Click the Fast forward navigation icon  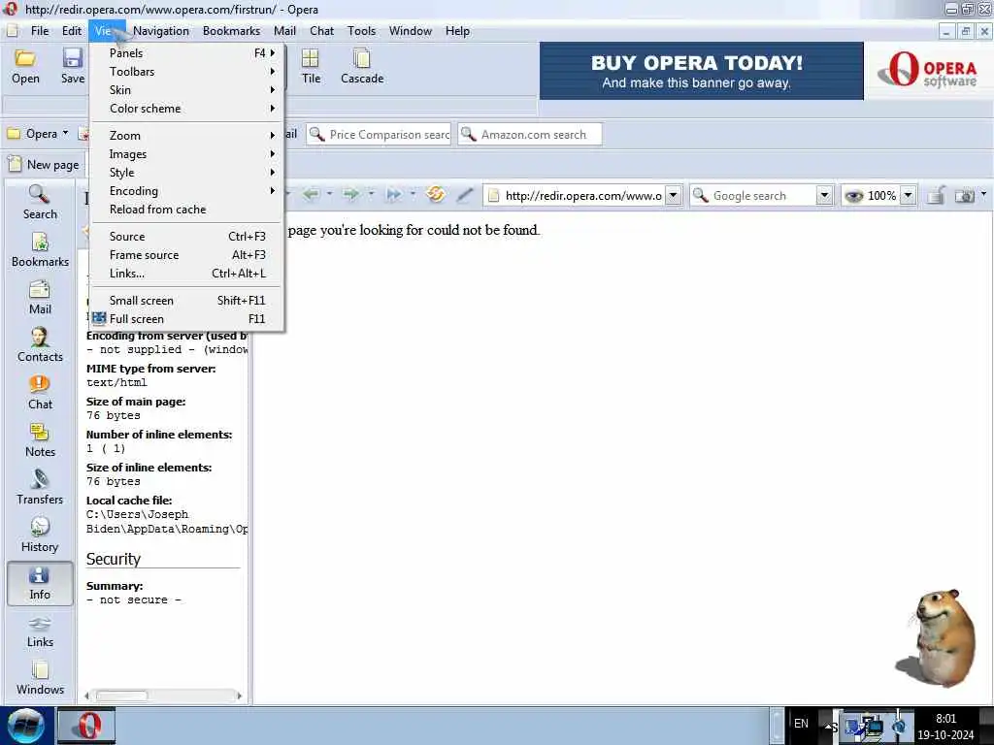394,194
